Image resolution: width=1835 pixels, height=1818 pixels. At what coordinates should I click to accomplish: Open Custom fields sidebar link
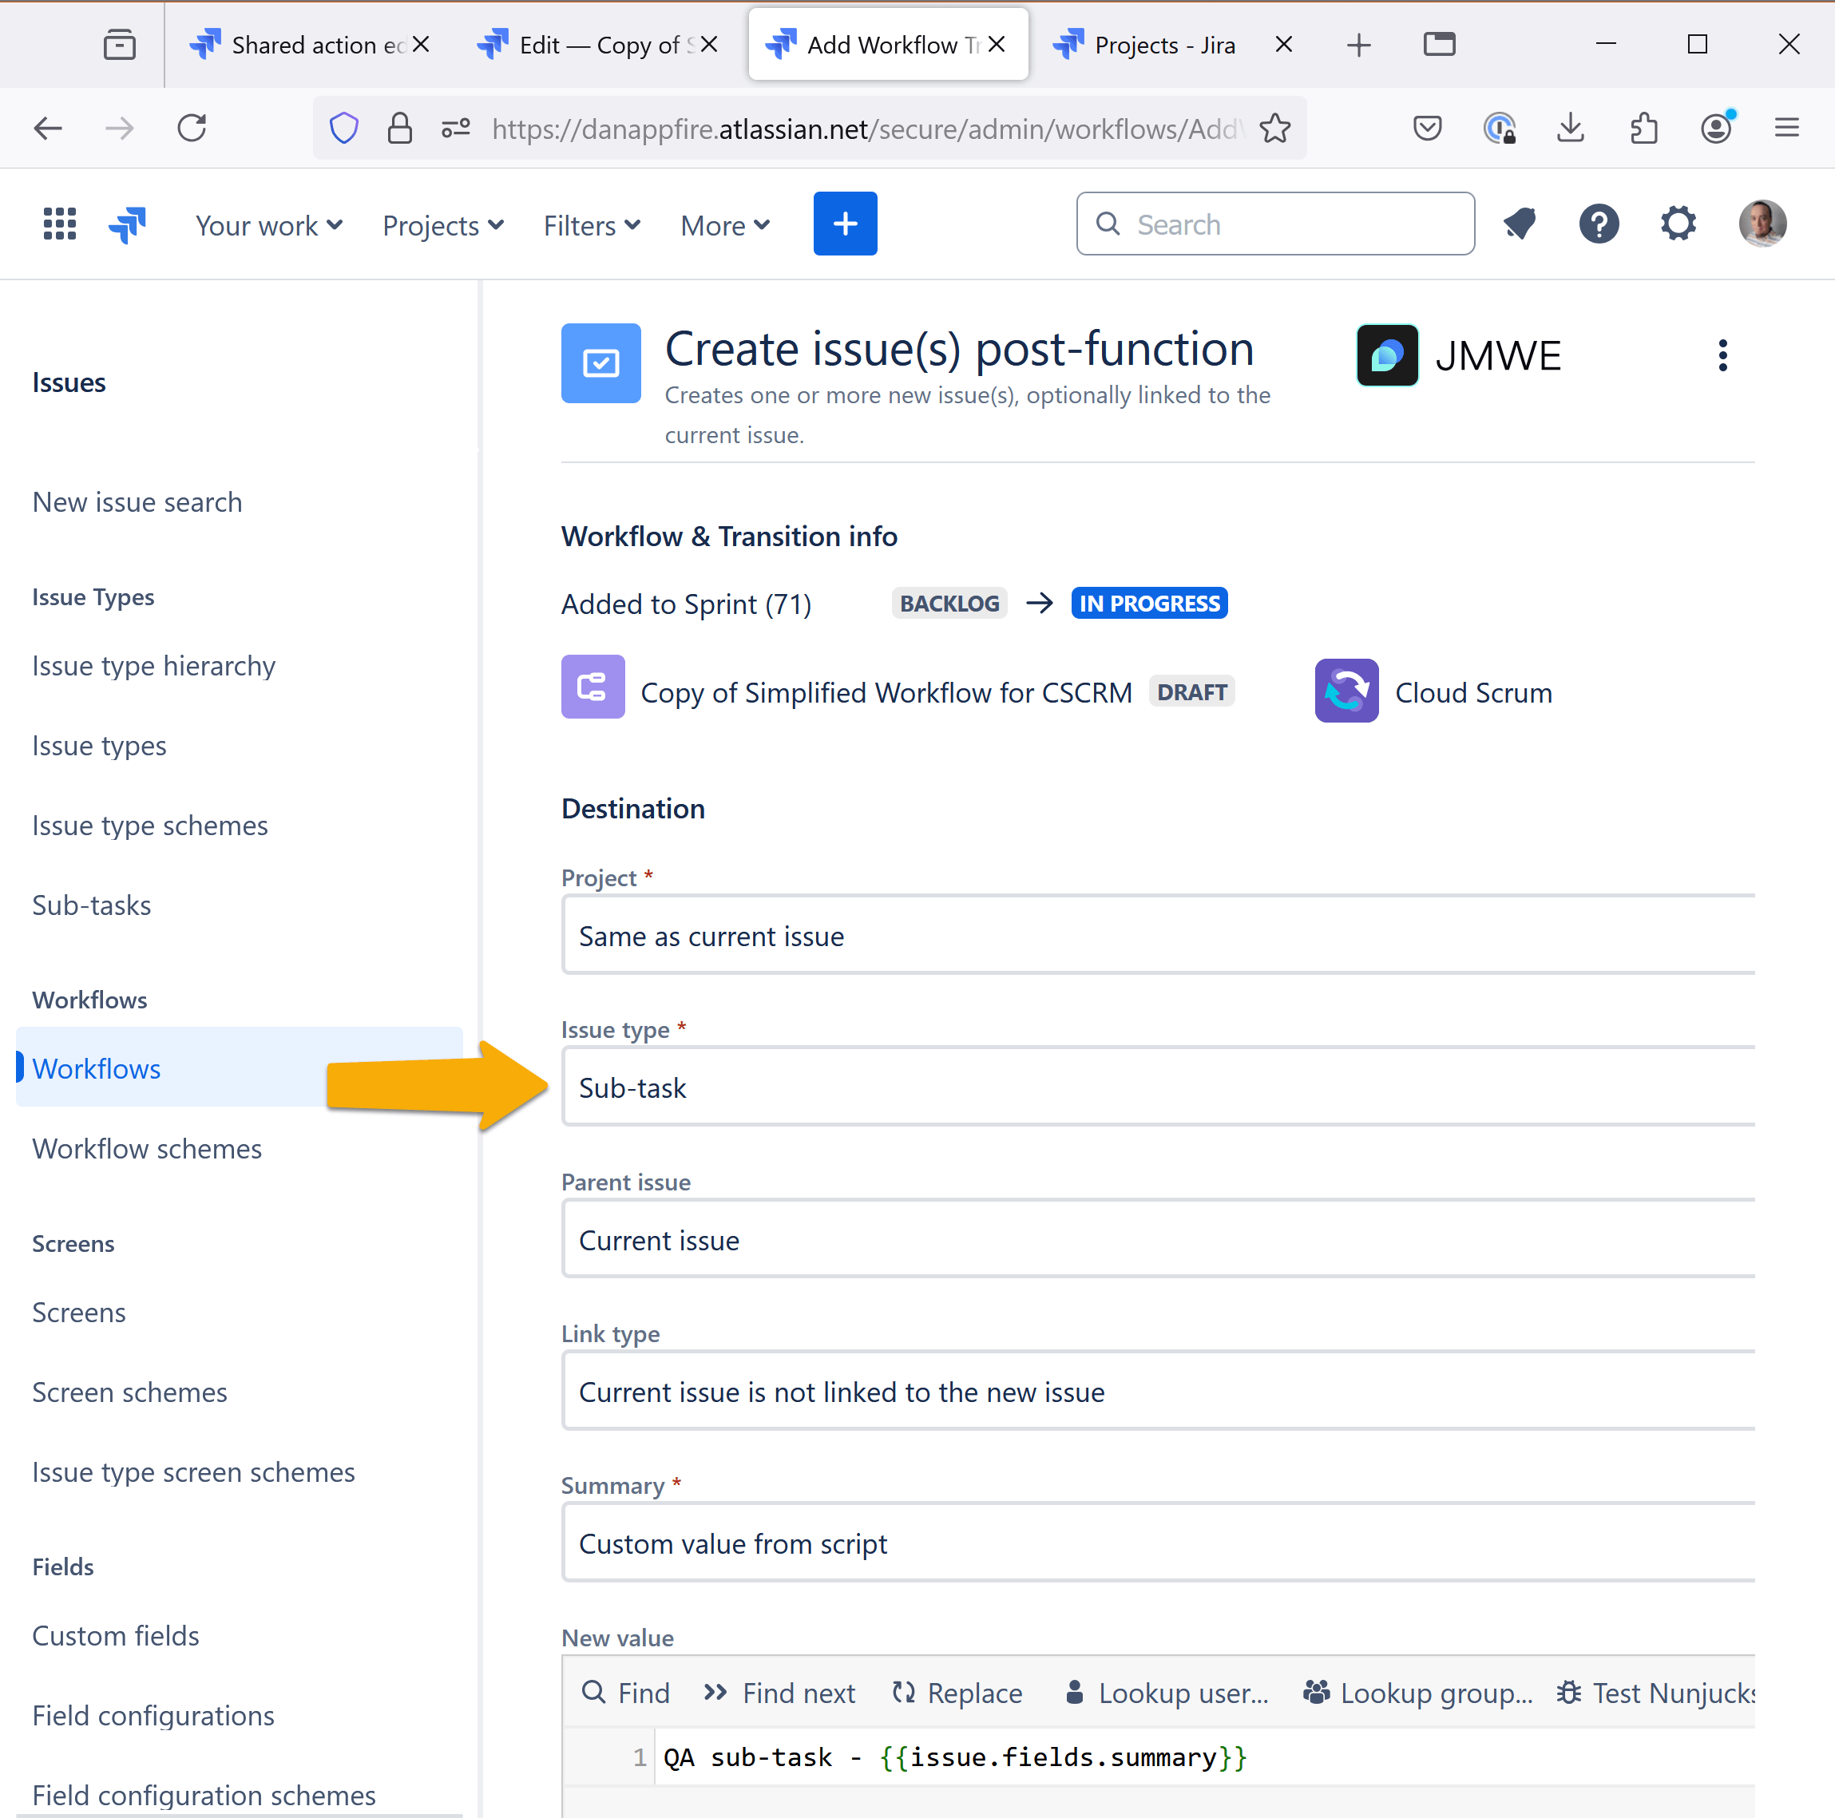pos(115,1634)
